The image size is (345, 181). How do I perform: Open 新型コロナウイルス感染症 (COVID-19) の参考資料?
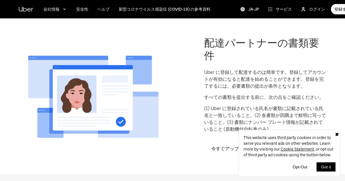coord(164,9)
